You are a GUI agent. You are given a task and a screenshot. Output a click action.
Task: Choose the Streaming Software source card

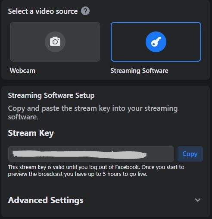point(156,42)
